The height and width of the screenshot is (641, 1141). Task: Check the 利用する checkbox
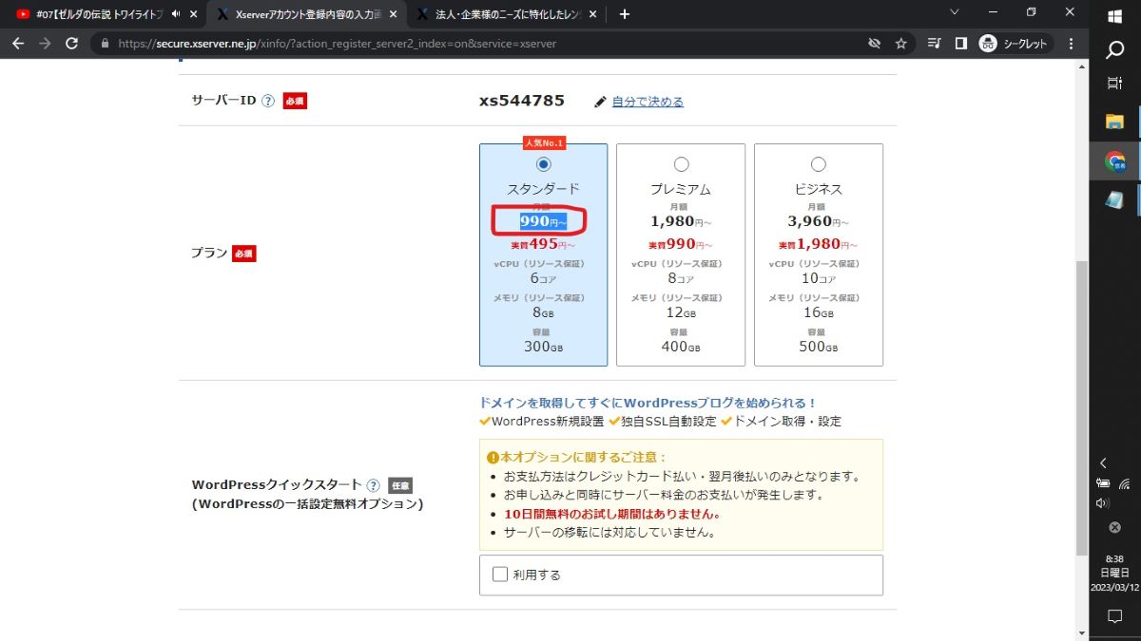point(500,574)
